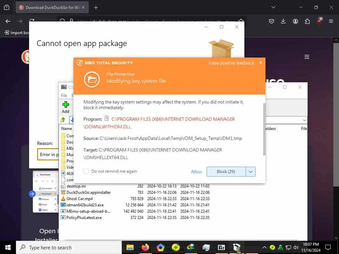Open Windows notification center

click(x=328, y=247)
